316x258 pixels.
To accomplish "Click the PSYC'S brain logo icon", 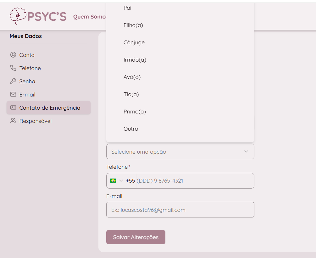I will point(18,16).
